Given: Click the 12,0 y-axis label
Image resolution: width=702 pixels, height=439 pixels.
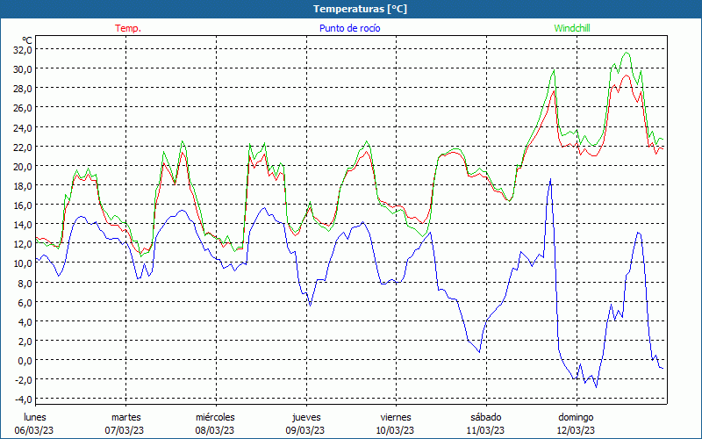Looking at the screenshot, I should (23, 244).
